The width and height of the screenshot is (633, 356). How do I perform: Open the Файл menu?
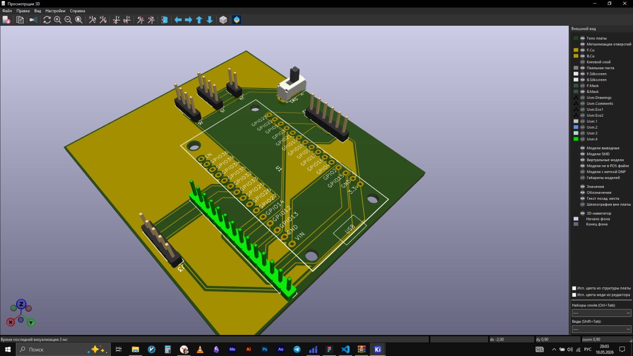(6, 11)
